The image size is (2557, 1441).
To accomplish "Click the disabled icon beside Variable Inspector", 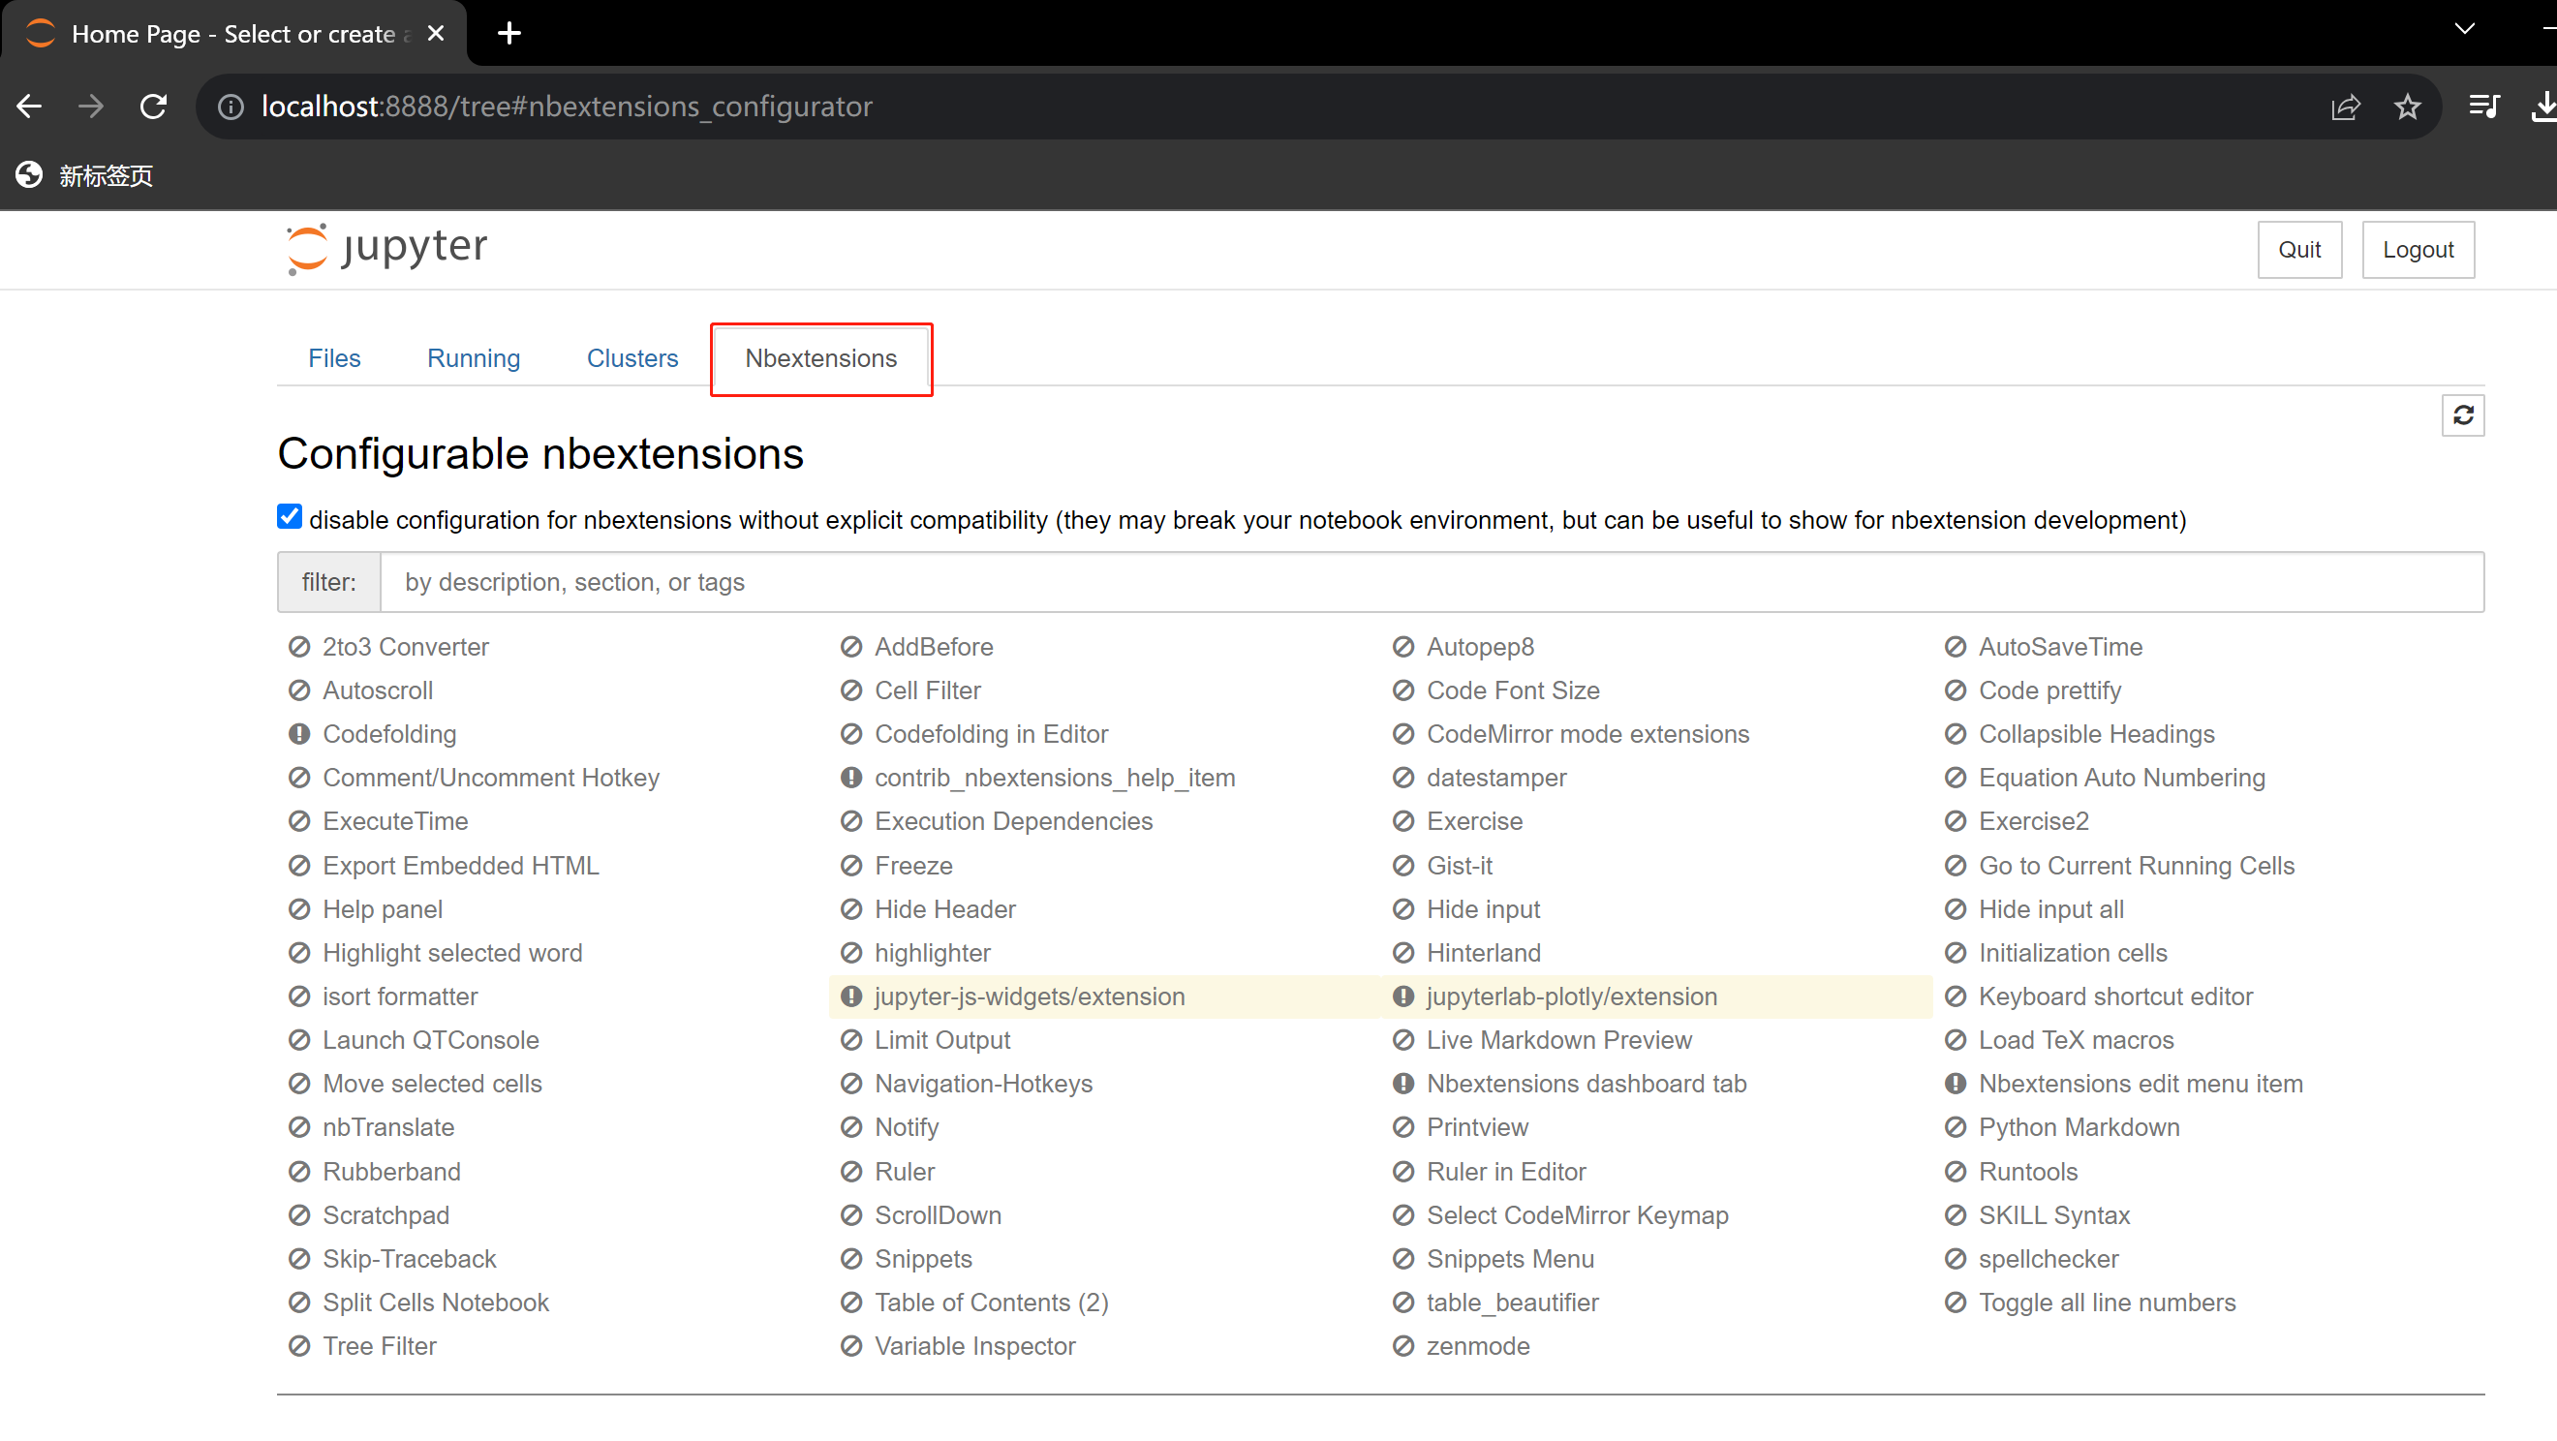I will click(850, 1347).
